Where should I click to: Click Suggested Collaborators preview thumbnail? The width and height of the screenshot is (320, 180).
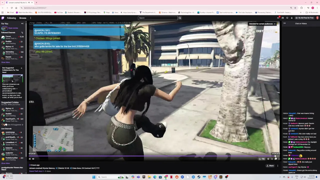pyautogui.click(x=12, y=78)
